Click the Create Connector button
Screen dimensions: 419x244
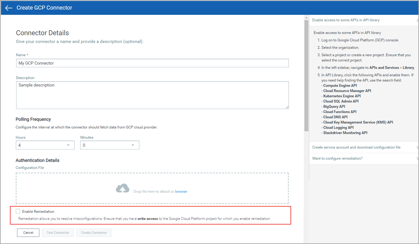tap(94, 233)
